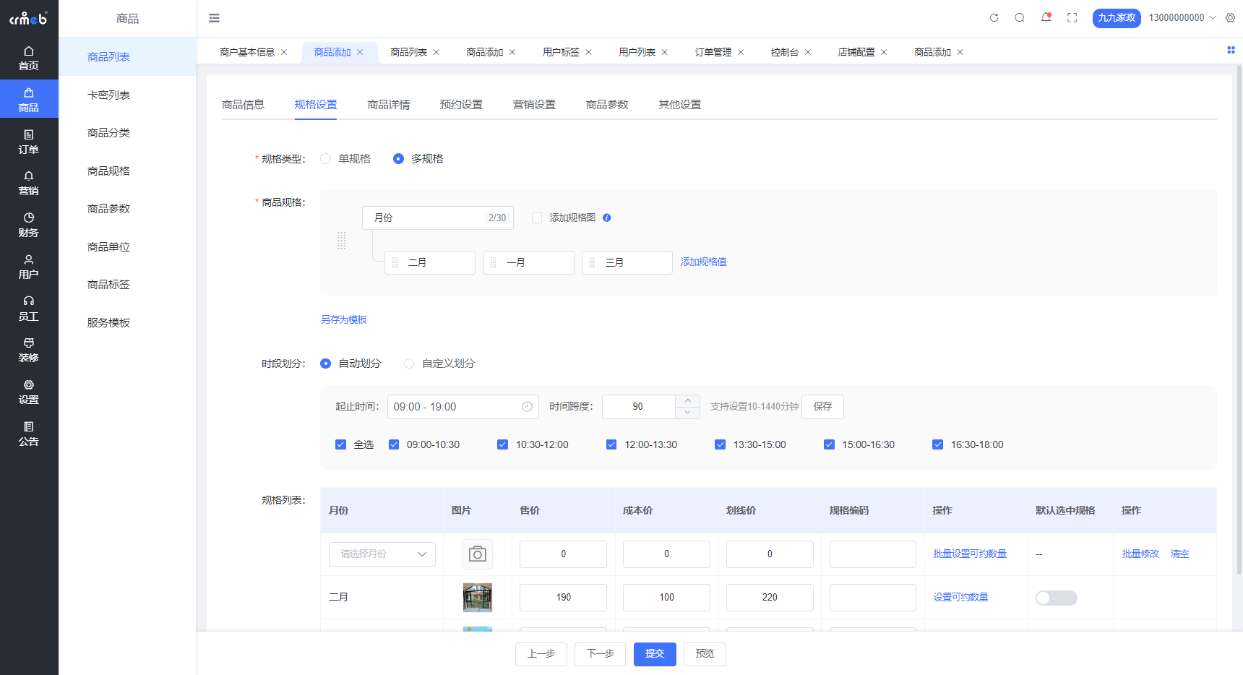Open the gear settings icon in header

tap(1230, 18)
